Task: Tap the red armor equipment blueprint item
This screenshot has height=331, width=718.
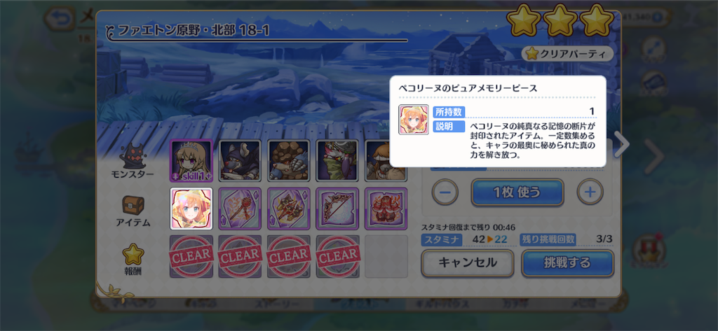Action: (x=386, y=209)
